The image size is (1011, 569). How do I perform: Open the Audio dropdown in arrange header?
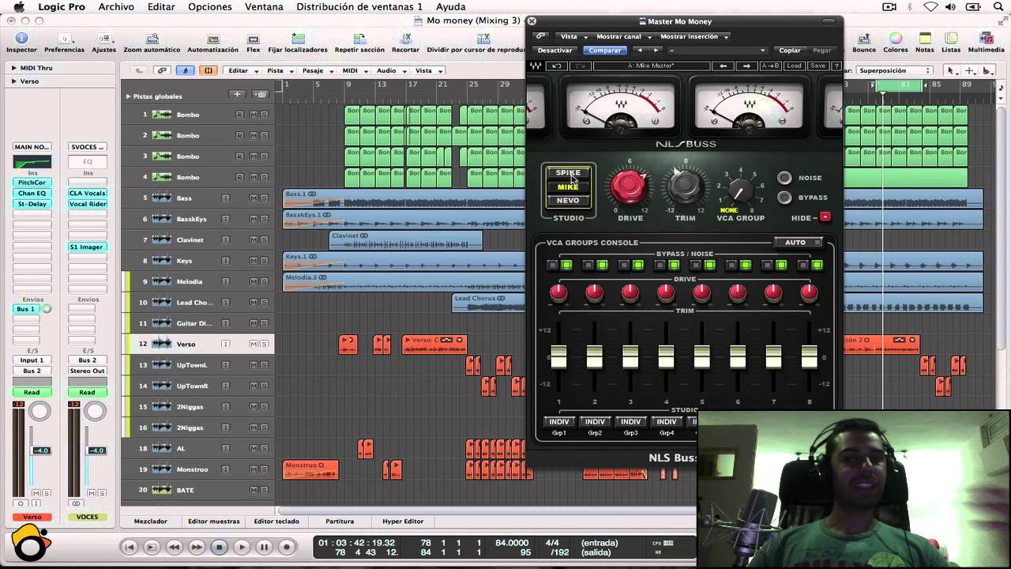(389, 70)
